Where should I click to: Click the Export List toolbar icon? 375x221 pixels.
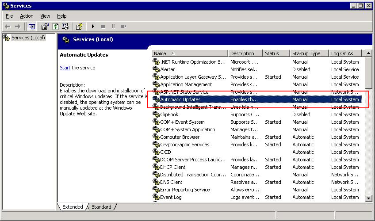(65, 27)
